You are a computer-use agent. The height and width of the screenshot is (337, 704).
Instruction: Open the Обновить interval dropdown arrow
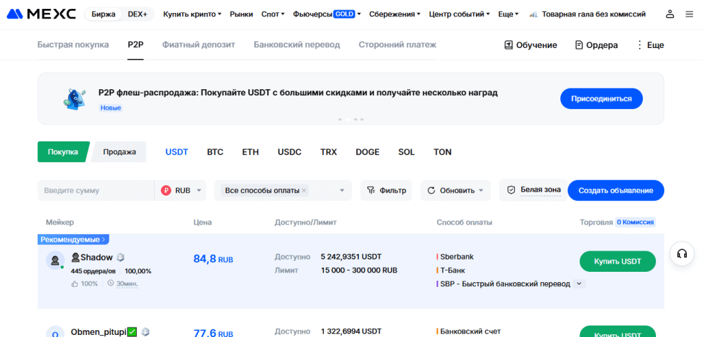pyautogui.click(x=481, y=190)
